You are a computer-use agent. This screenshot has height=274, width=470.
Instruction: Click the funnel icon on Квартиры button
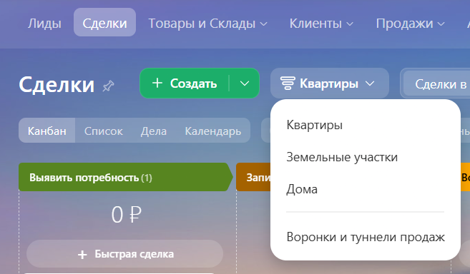pos(288,83)
